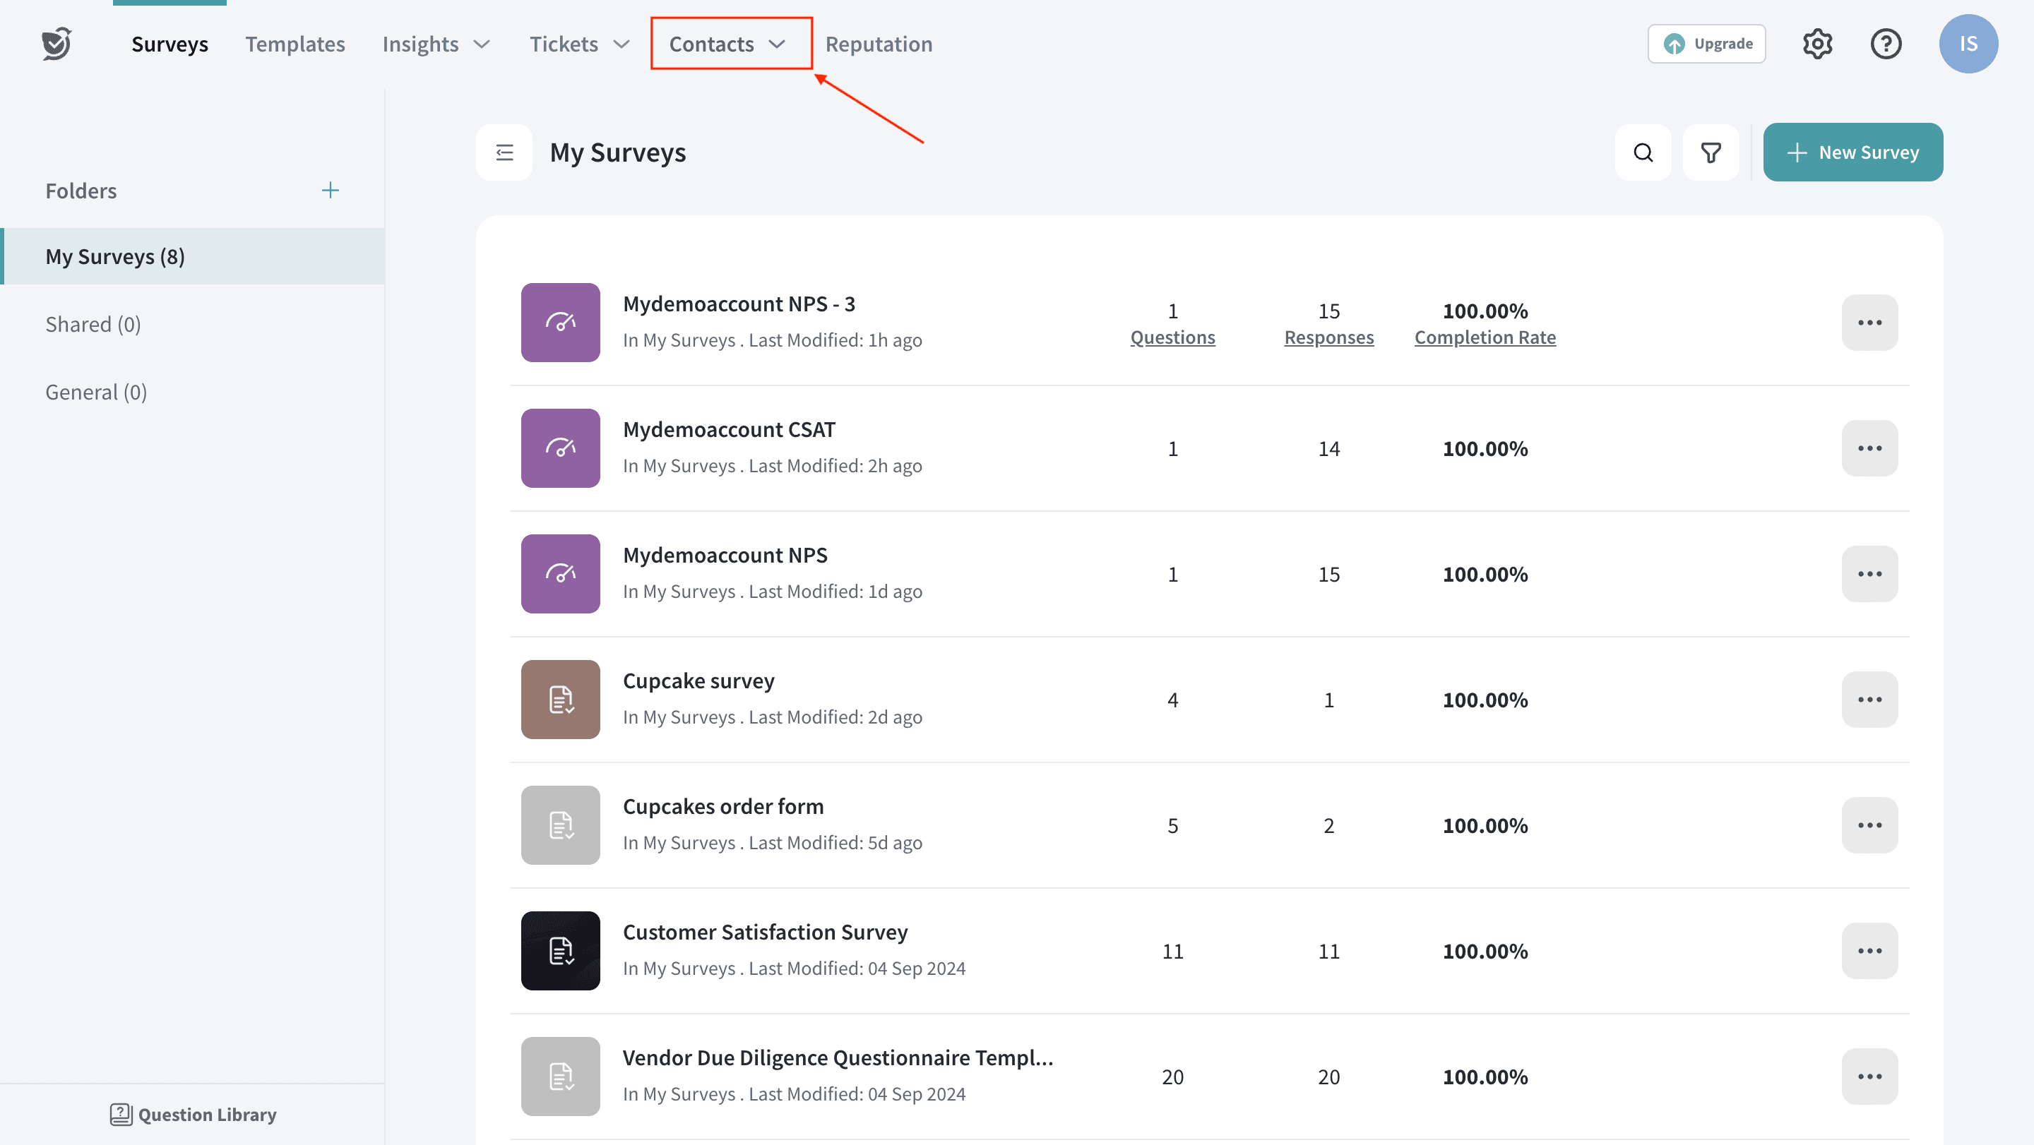Click the SurveySparrow logo icon
2034x1145 pixels.
(x=56, y=43)
